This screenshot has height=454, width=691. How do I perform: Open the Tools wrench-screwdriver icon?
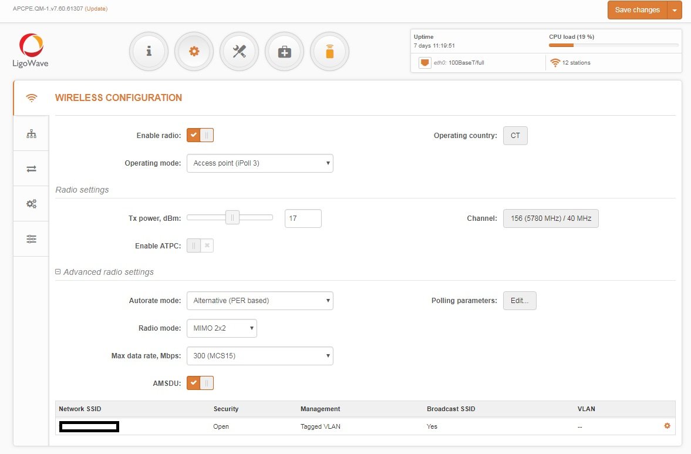point(239,52)
